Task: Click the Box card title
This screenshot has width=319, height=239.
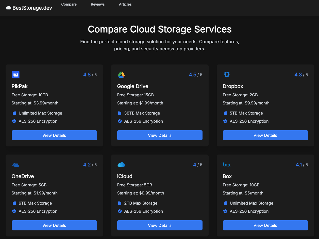Action: click(227, 176)
